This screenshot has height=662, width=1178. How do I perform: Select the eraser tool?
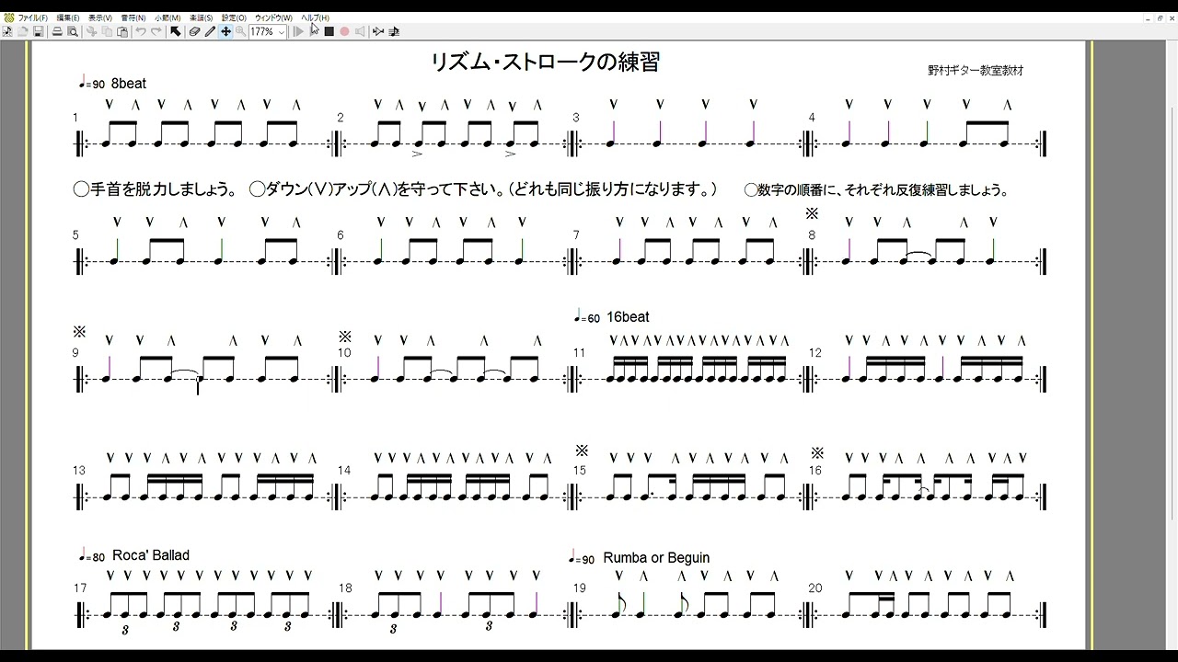pos(194,31)
